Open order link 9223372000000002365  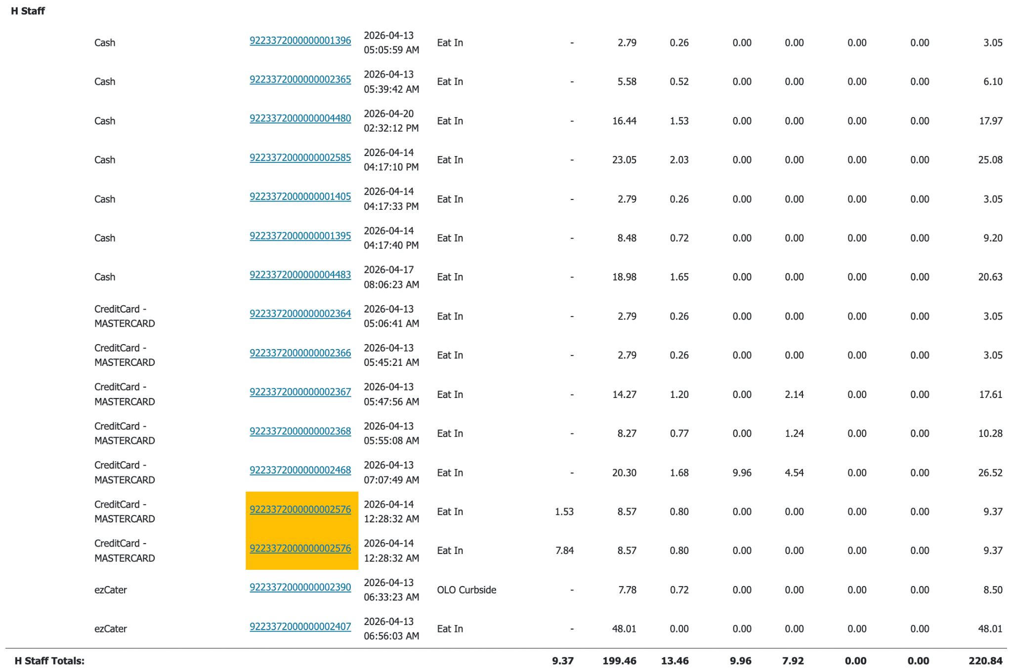pos(300,79)
